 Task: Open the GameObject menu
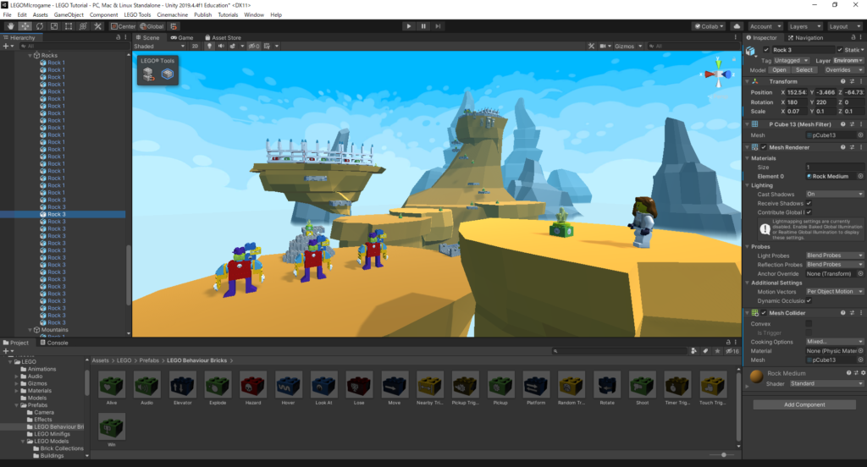69,15
